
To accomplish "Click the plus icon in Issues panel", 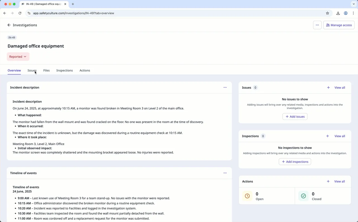I will point(328,88).
